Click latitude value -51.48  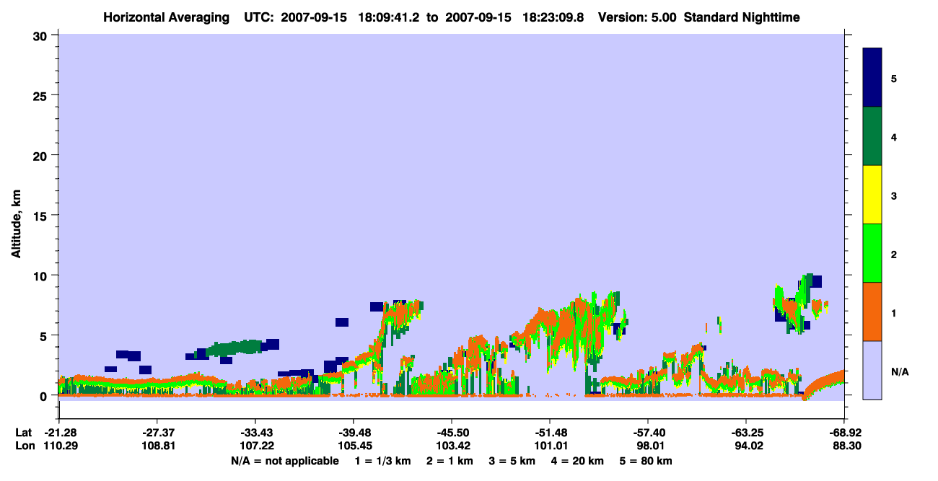(549, 433)
